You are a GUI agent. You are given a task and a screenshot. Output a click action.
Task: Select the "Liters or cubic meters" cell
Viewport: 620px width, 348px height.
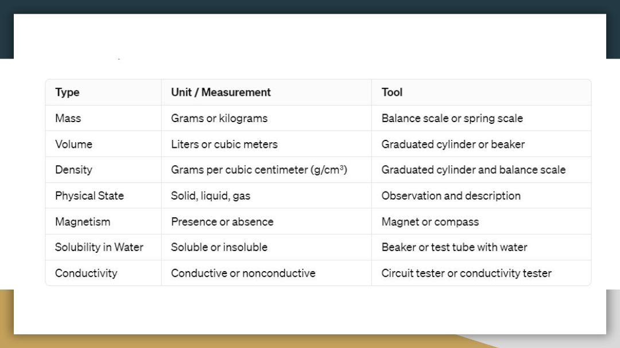click(x=224, y=144)
